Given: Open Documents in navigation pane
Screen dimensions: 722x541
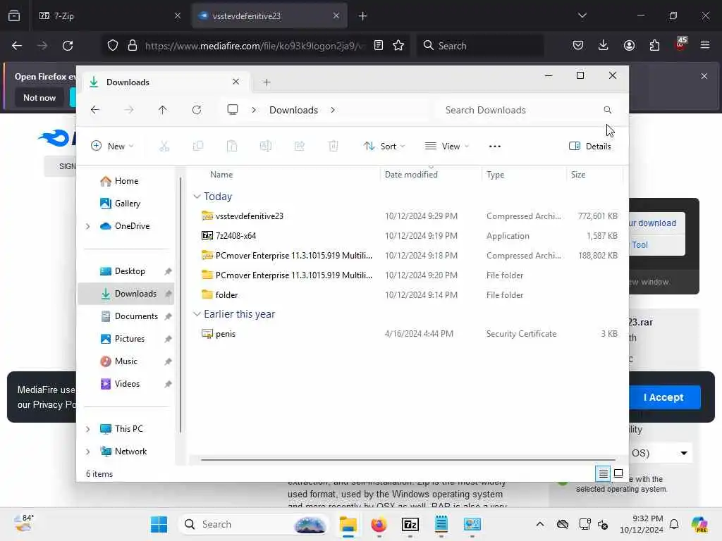Looking at the screenshot, I should [x=136, y=316].
